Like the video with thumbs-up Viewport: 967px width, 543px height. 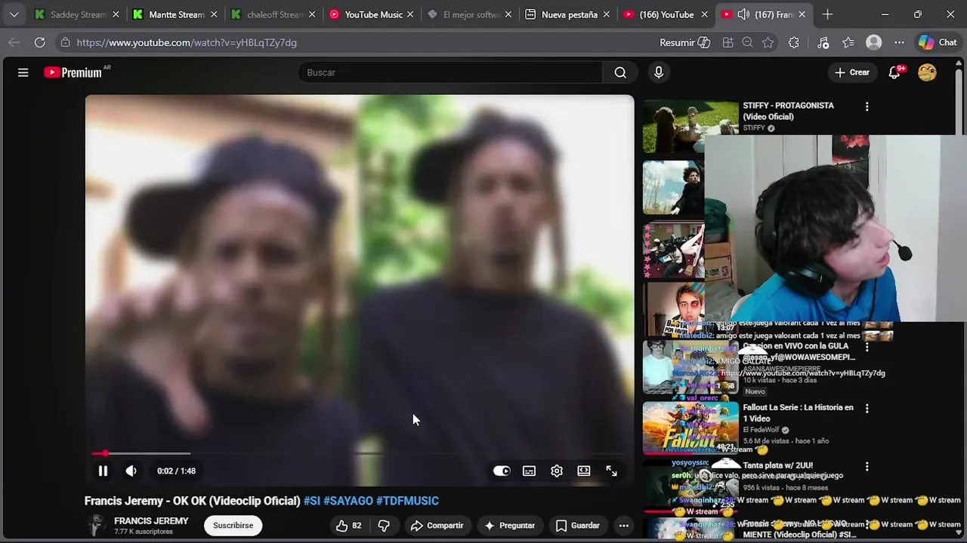click(348, 526)
